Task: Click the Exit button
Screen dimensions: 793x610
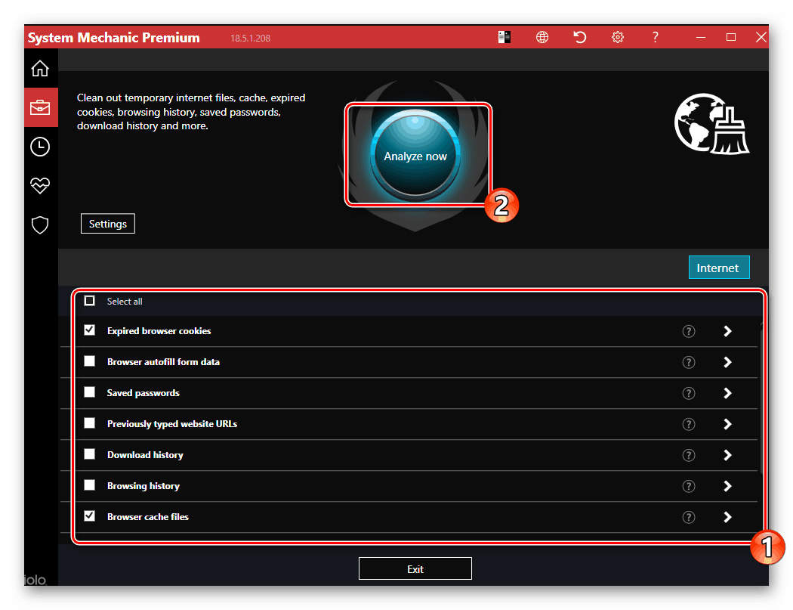Action: (415, 568)
